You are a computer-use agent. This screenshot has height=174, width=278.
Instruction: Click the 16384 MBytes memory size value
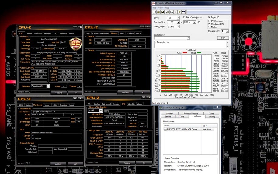[x=103, y=43]
